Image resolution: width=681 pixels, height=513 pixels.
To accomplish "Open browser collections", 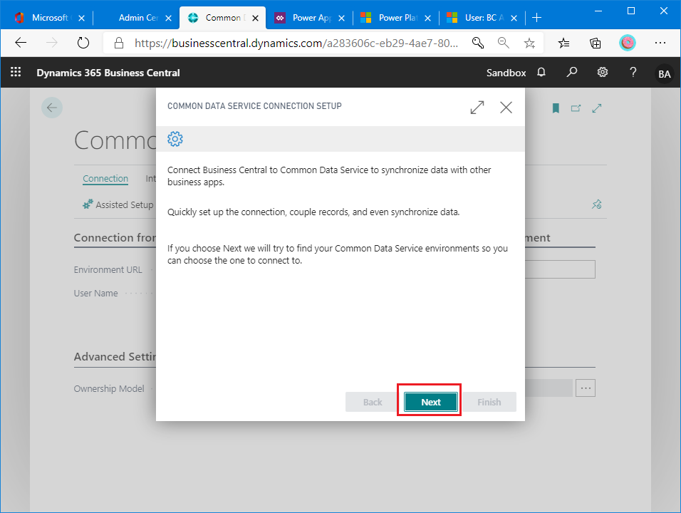I will (595, 43).
